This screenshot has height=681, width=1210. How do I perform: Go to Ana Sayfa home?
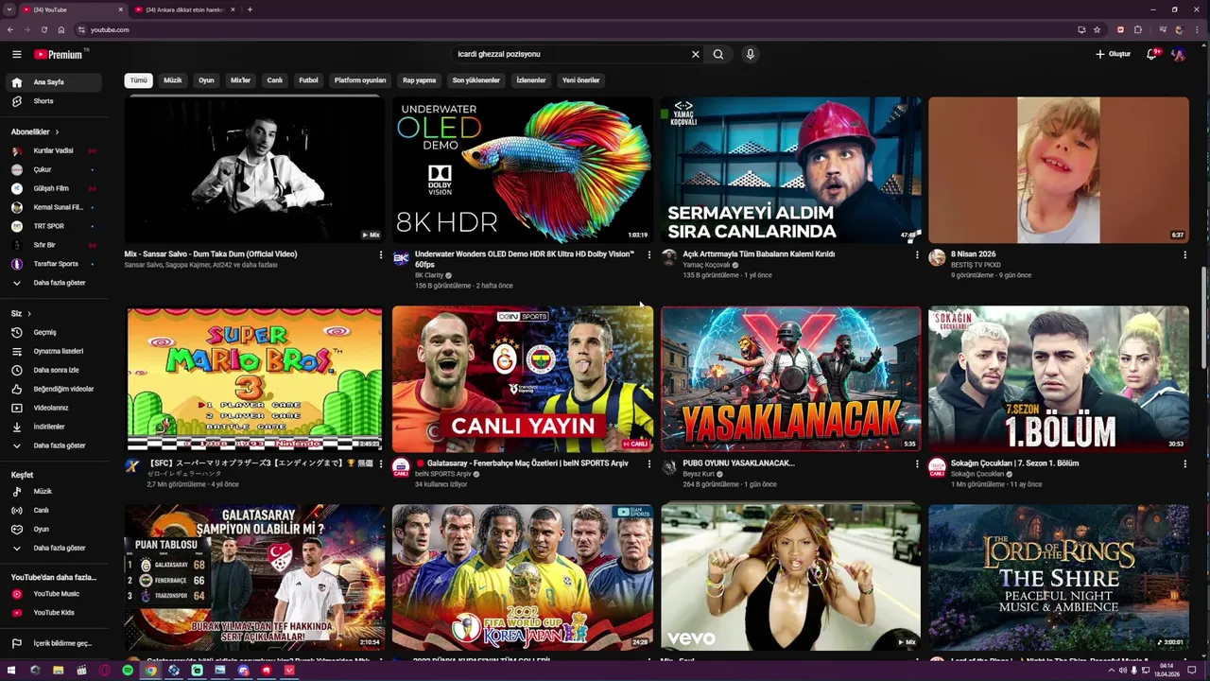coord(56,82)
